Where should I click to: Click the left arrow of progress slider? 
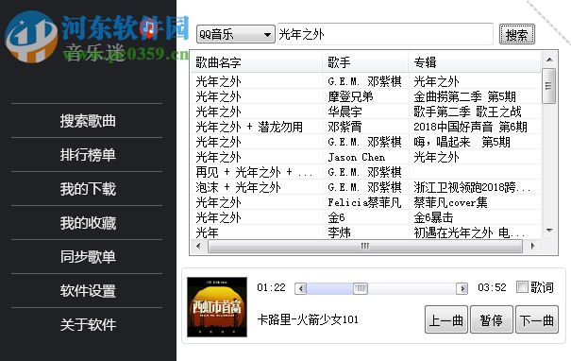pyautogui.click(x=300, y=288)
